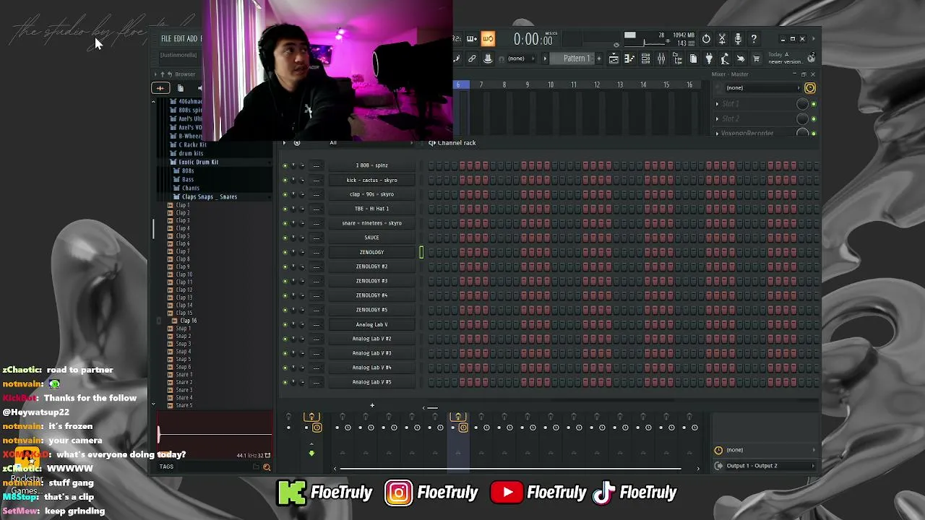
Task: Click bar 9 on the playlist ruler
Action: click(x=527, y=85)
